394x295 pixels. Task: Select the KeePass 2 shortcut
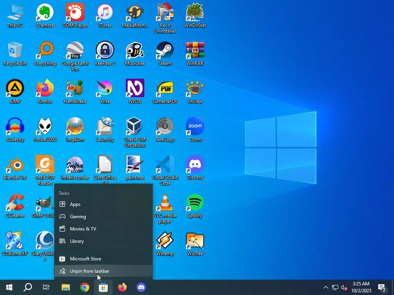tap(105, 53)
